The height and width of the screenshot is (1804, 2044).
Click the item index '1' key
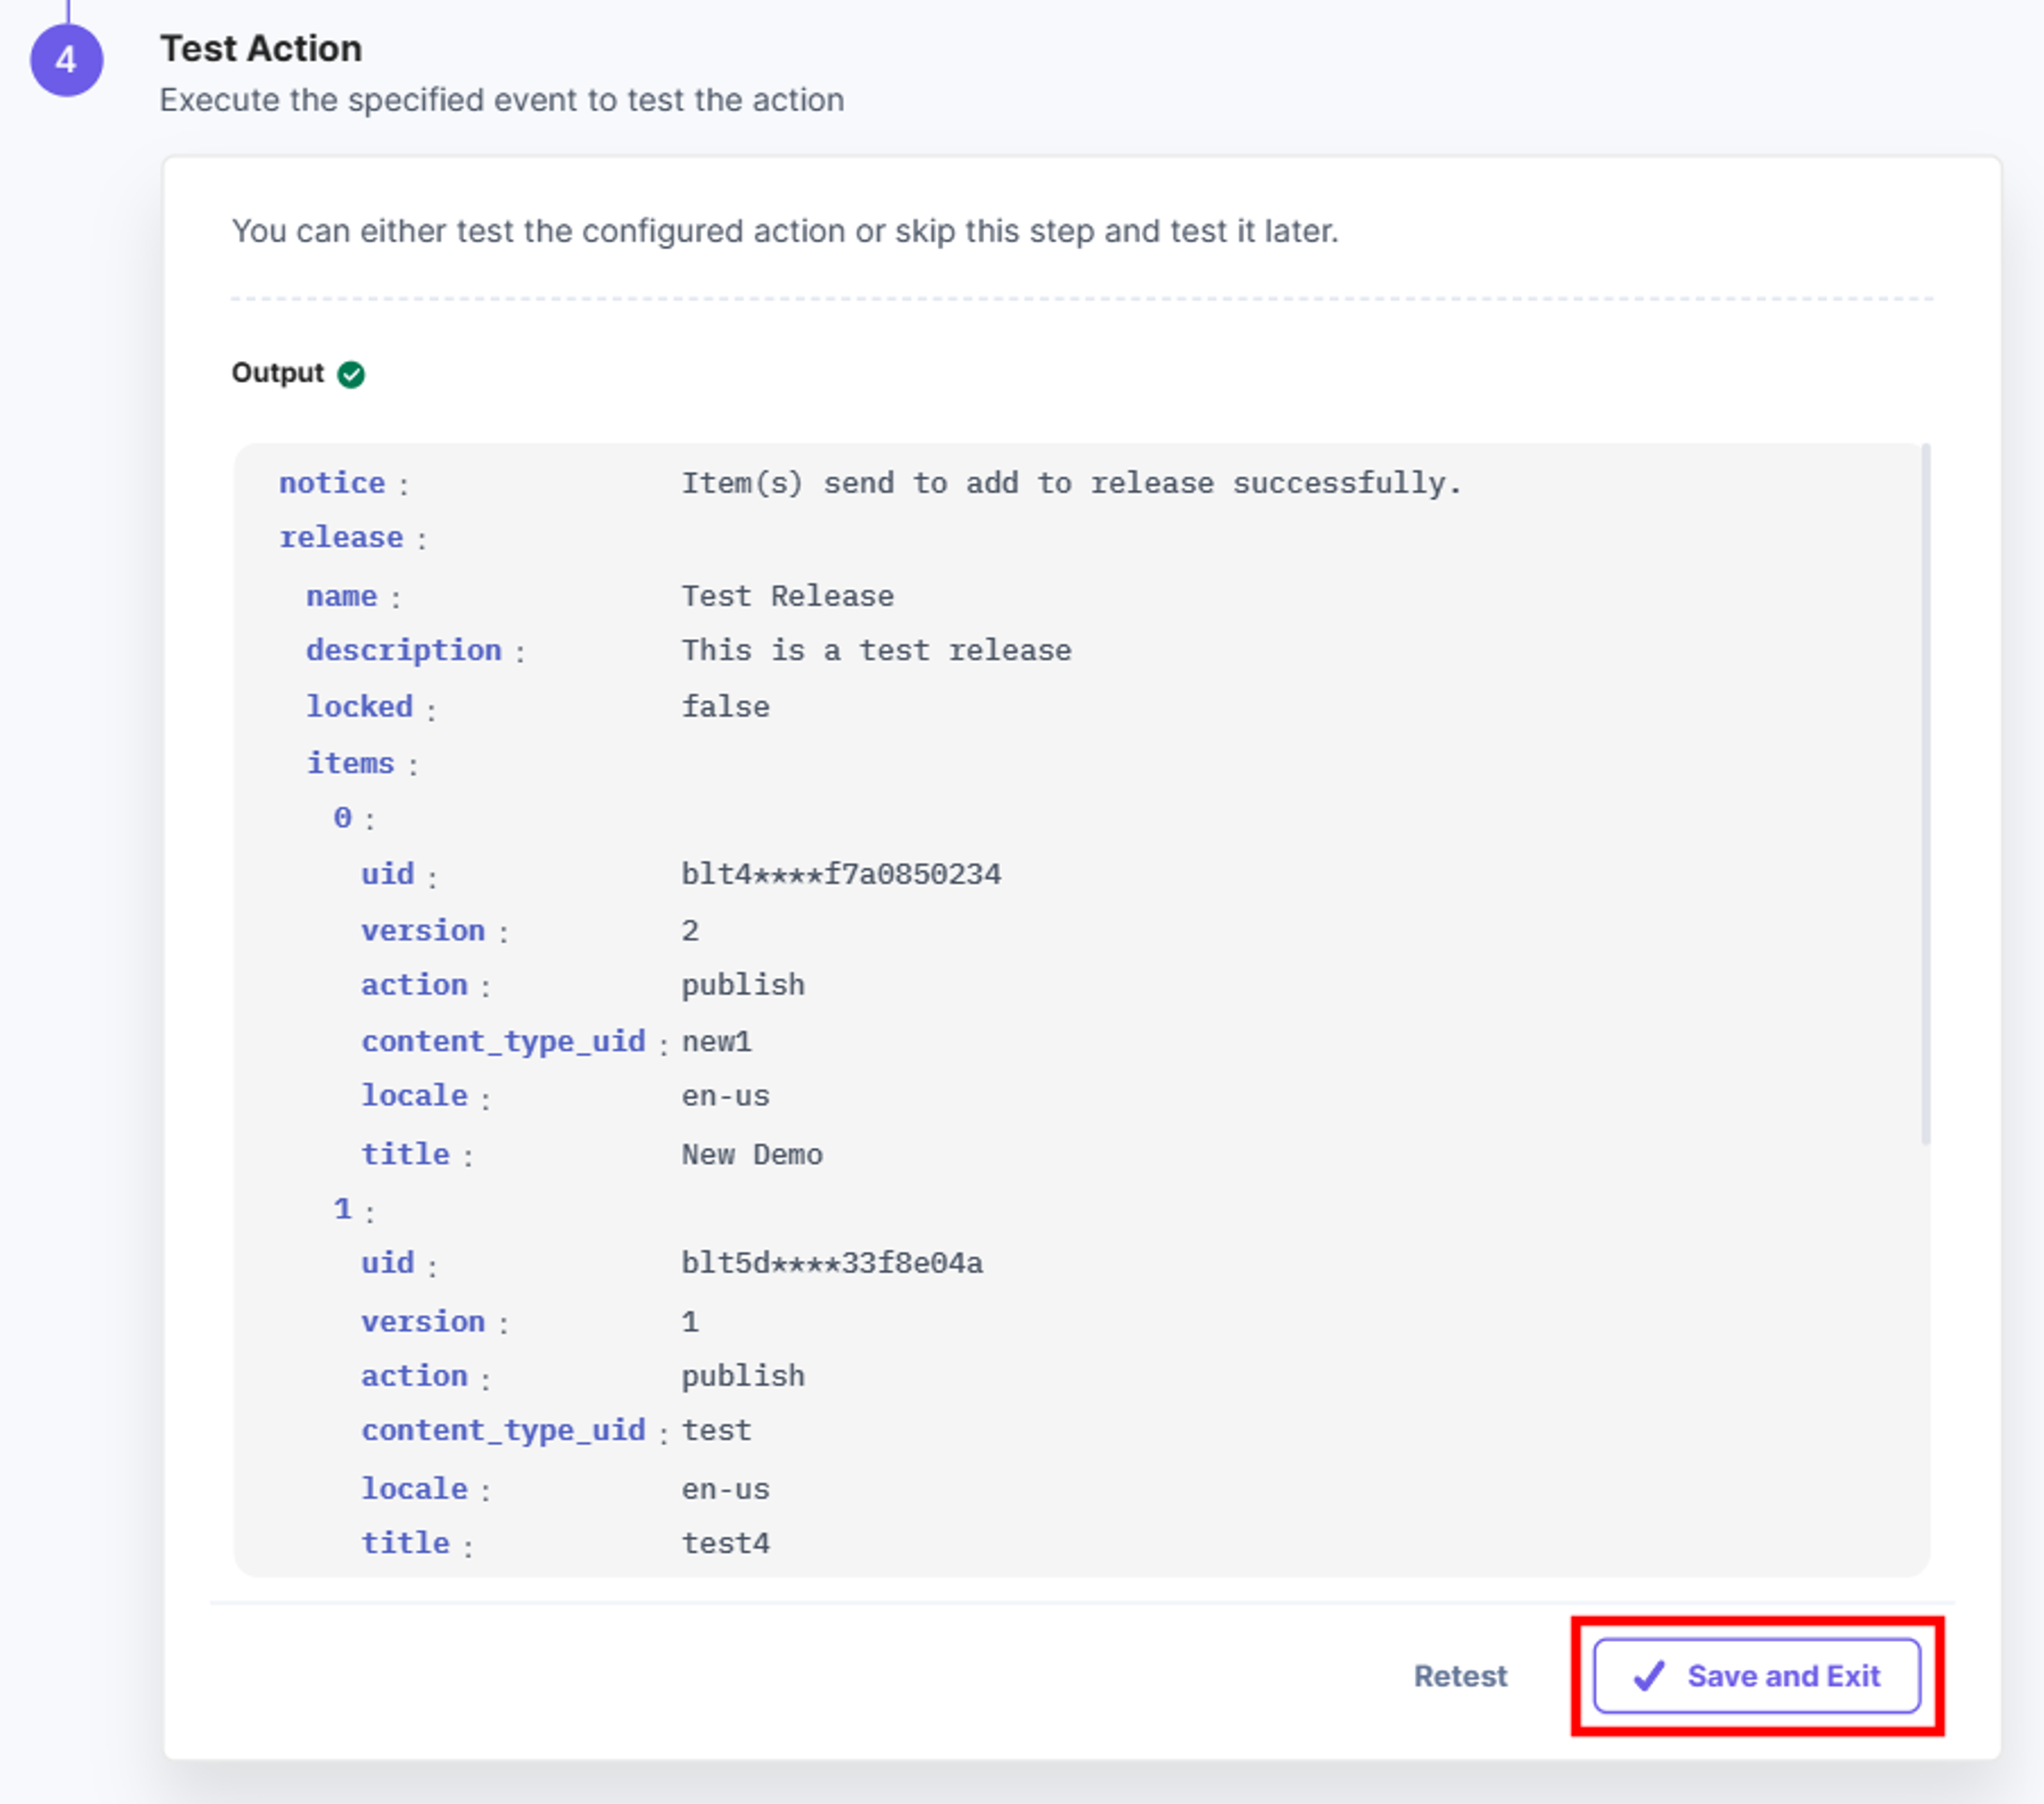[x=342, y=1209]
